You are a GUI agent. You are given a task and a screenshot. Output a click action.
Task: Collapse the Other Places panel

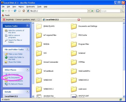[28, 69]
